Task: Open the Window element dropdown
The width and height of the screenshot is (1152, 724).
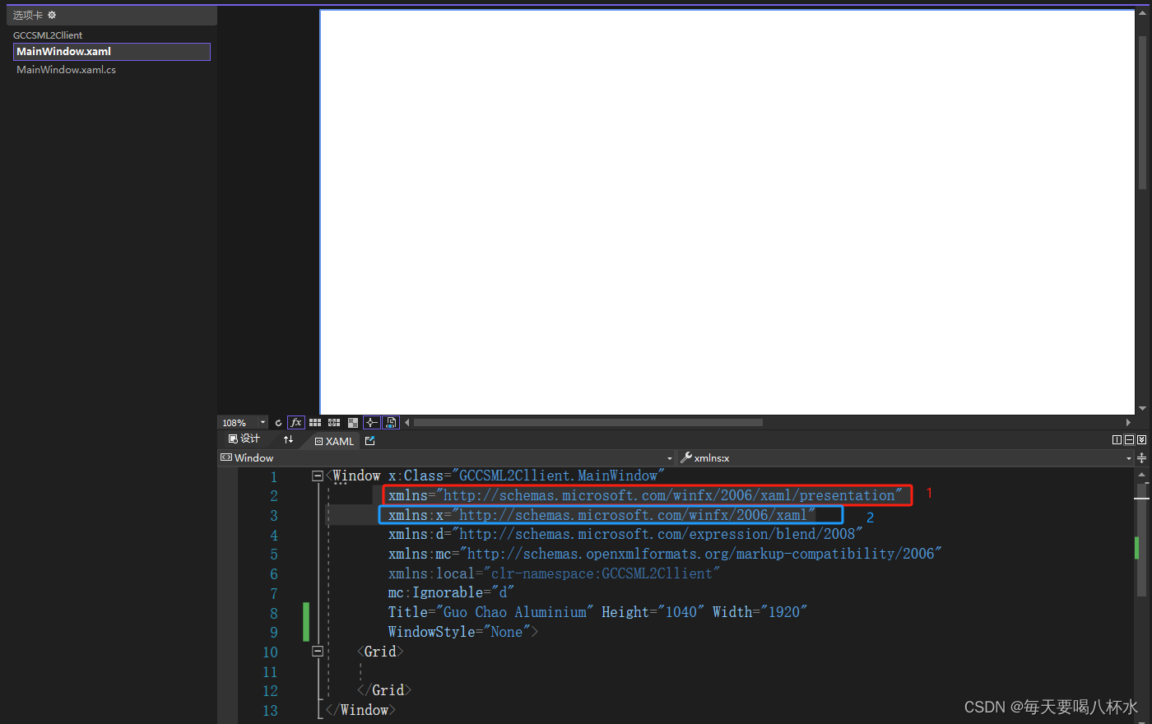Action: [x=670, y=458]
